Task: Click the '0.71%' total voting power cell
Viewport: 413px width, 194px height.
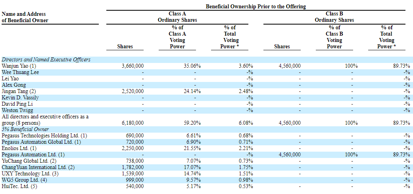Action: pyautogui.click(x=246, y=142)
